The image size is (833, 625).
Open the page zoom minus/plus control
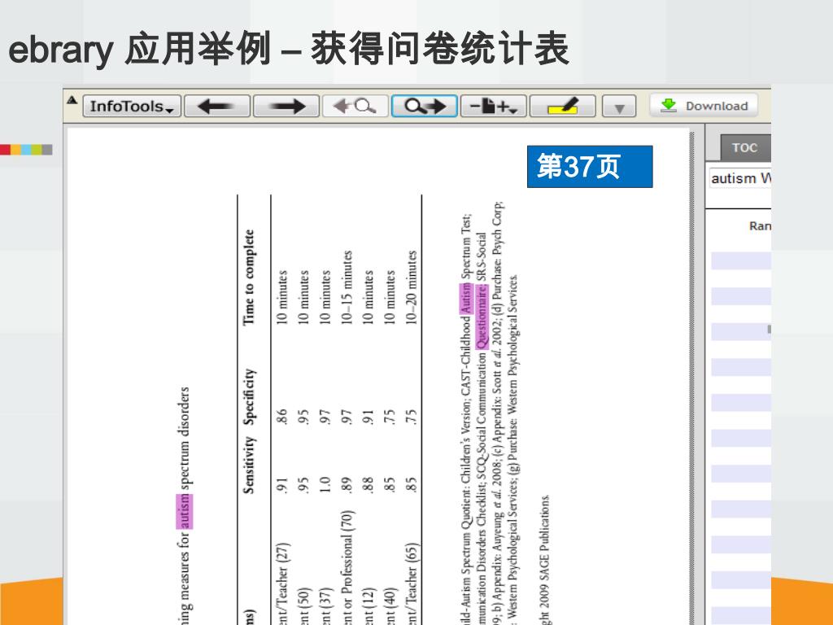tap(494, 106)
